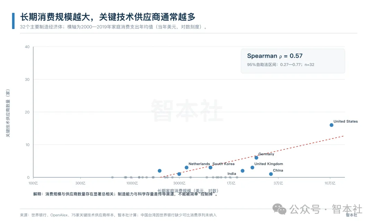Select the Germany data point dot
This screenshot has height=224, width=374.
(256, 158)
